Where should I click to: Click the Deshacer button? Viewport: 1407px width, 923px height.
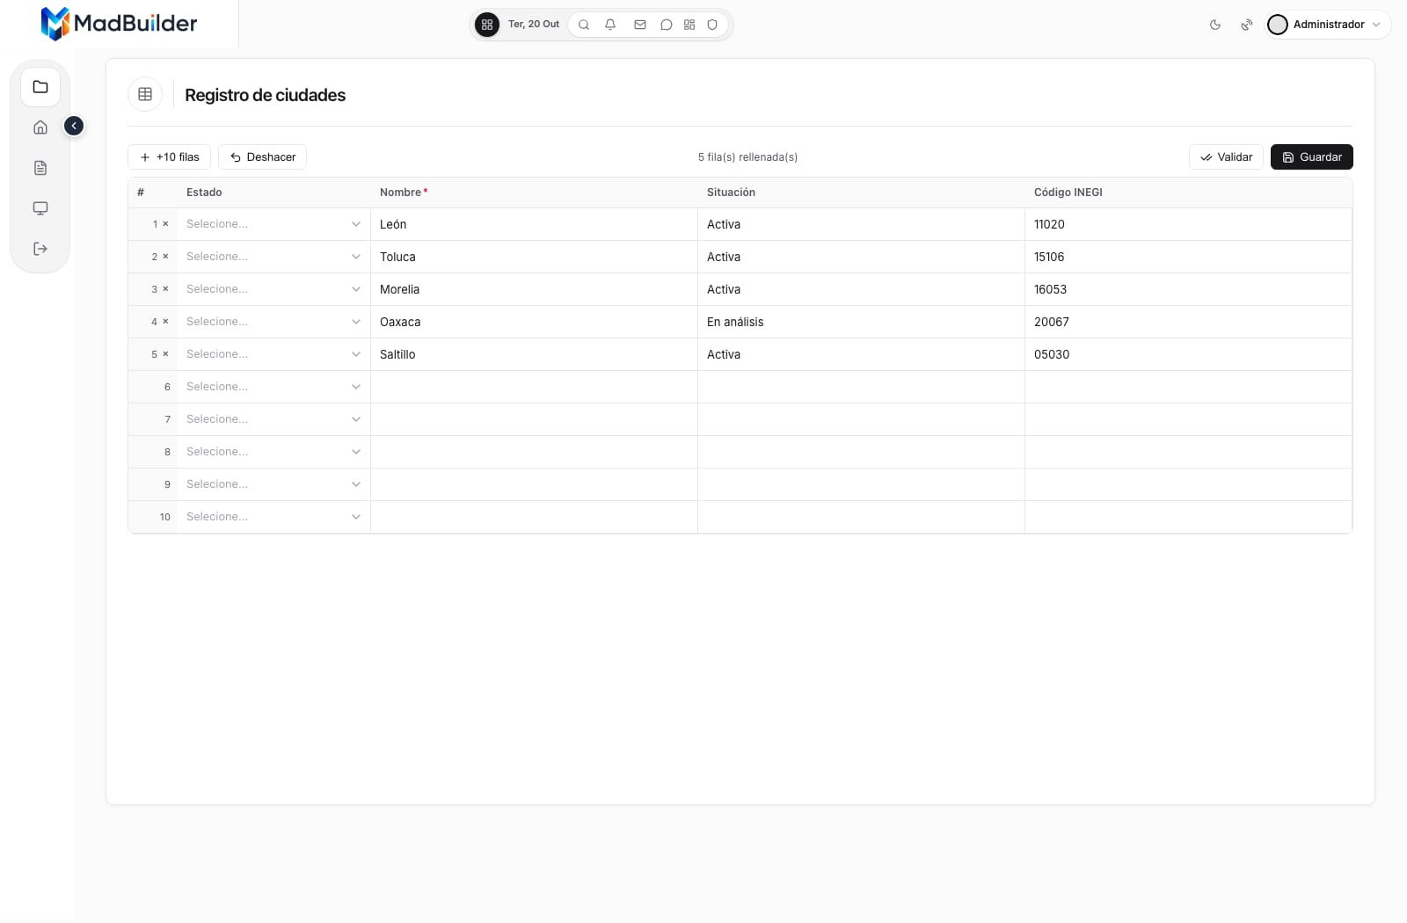pos(262,156)
